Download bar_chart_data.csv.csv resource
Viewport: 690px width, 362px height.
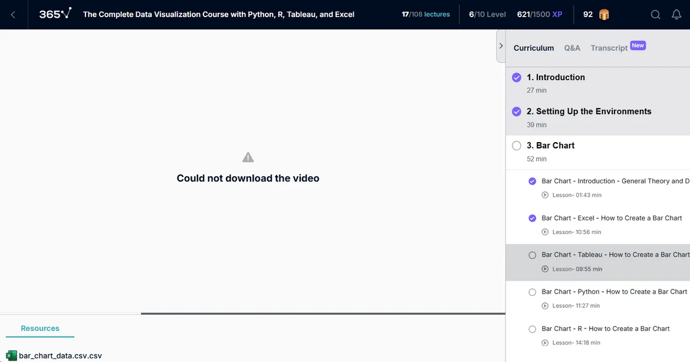60,356
